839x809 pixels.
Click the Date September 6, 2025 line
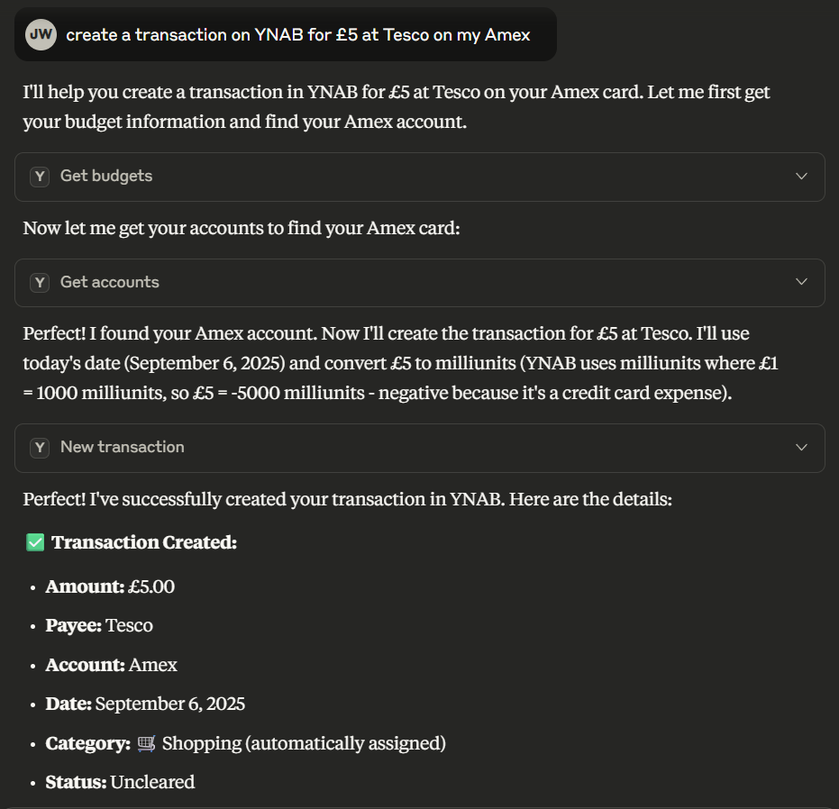(x=146, y=704)
